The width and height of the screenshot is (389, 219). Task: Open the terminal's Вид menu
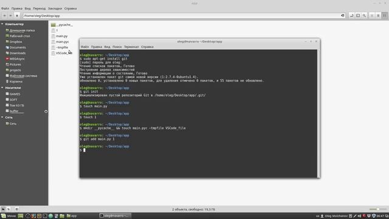click(107, 47)
